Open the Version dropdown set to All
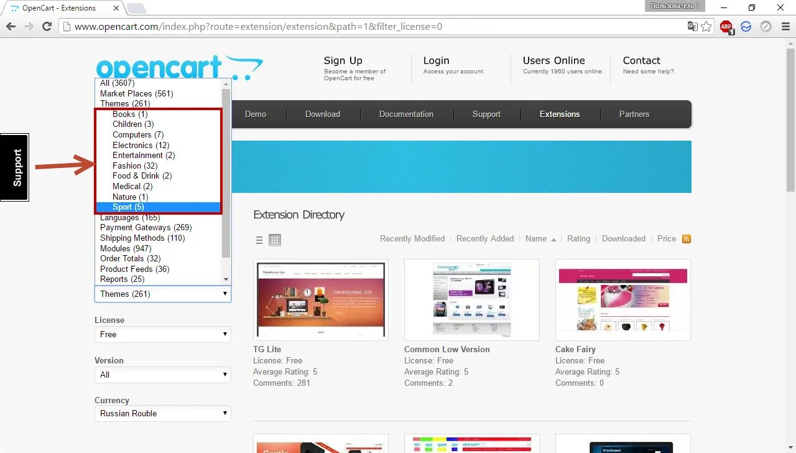This screenshot has width=796, height=453. 163,375
